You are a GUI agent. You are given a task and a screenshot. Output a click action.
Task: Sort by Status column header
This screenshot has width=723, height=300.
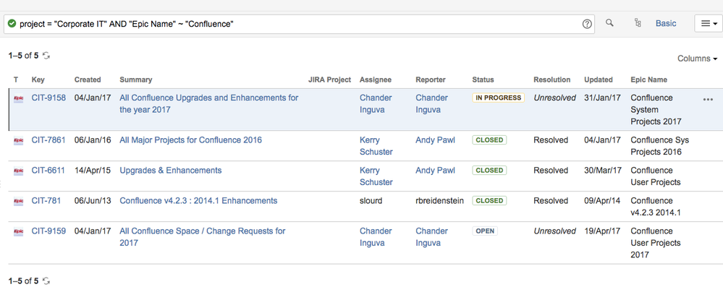[483, 80]
